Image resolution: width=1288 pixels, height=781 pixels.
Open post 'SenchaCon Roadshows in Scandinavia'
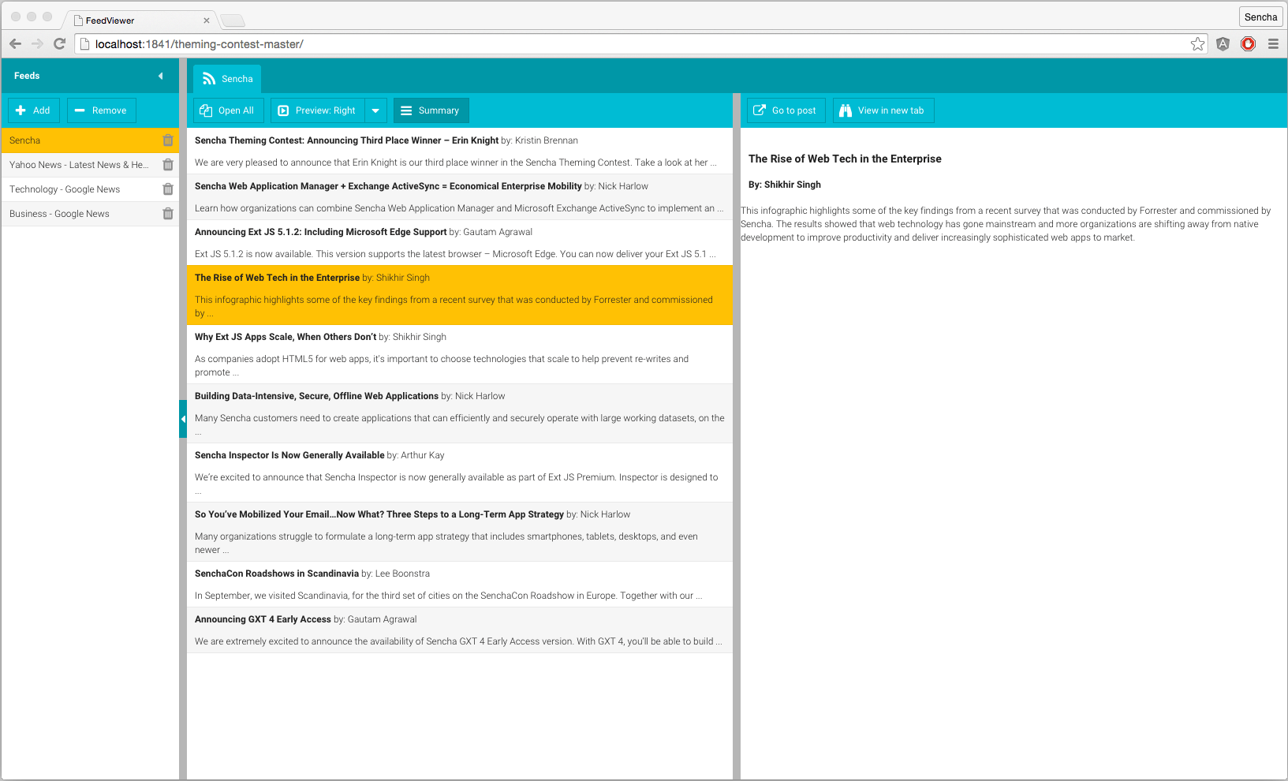pos(460,584)
